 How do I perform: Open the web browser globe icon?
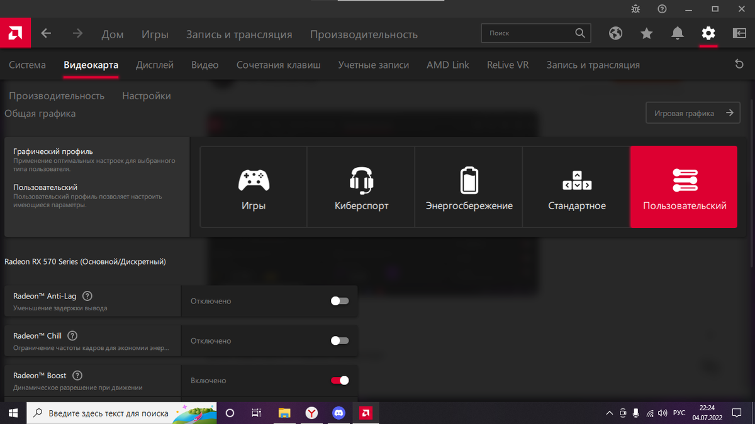(615, 33)
